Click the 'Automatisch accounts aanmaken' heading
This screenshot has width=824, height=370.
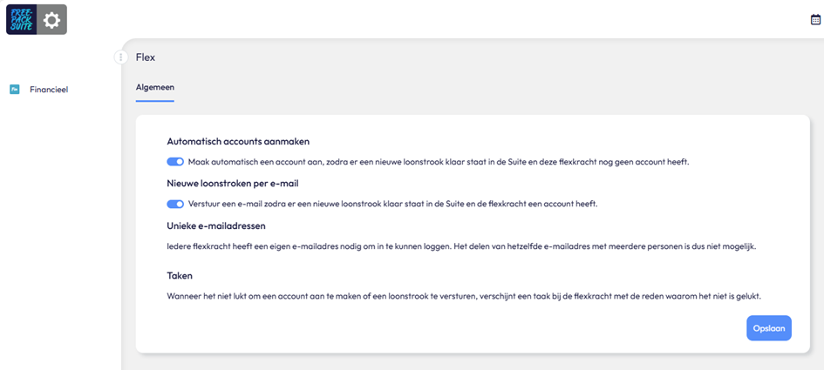pos(238,141)
